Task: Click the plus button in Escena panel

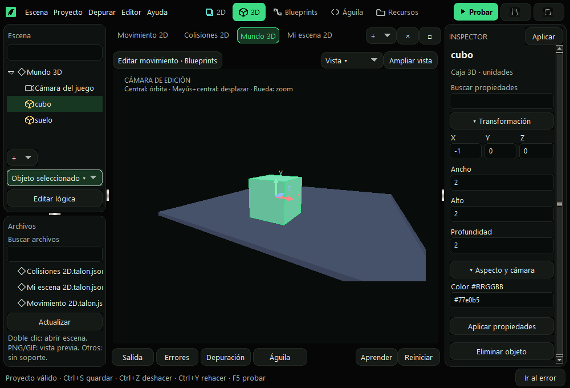Action: click(x=14, y=158)
